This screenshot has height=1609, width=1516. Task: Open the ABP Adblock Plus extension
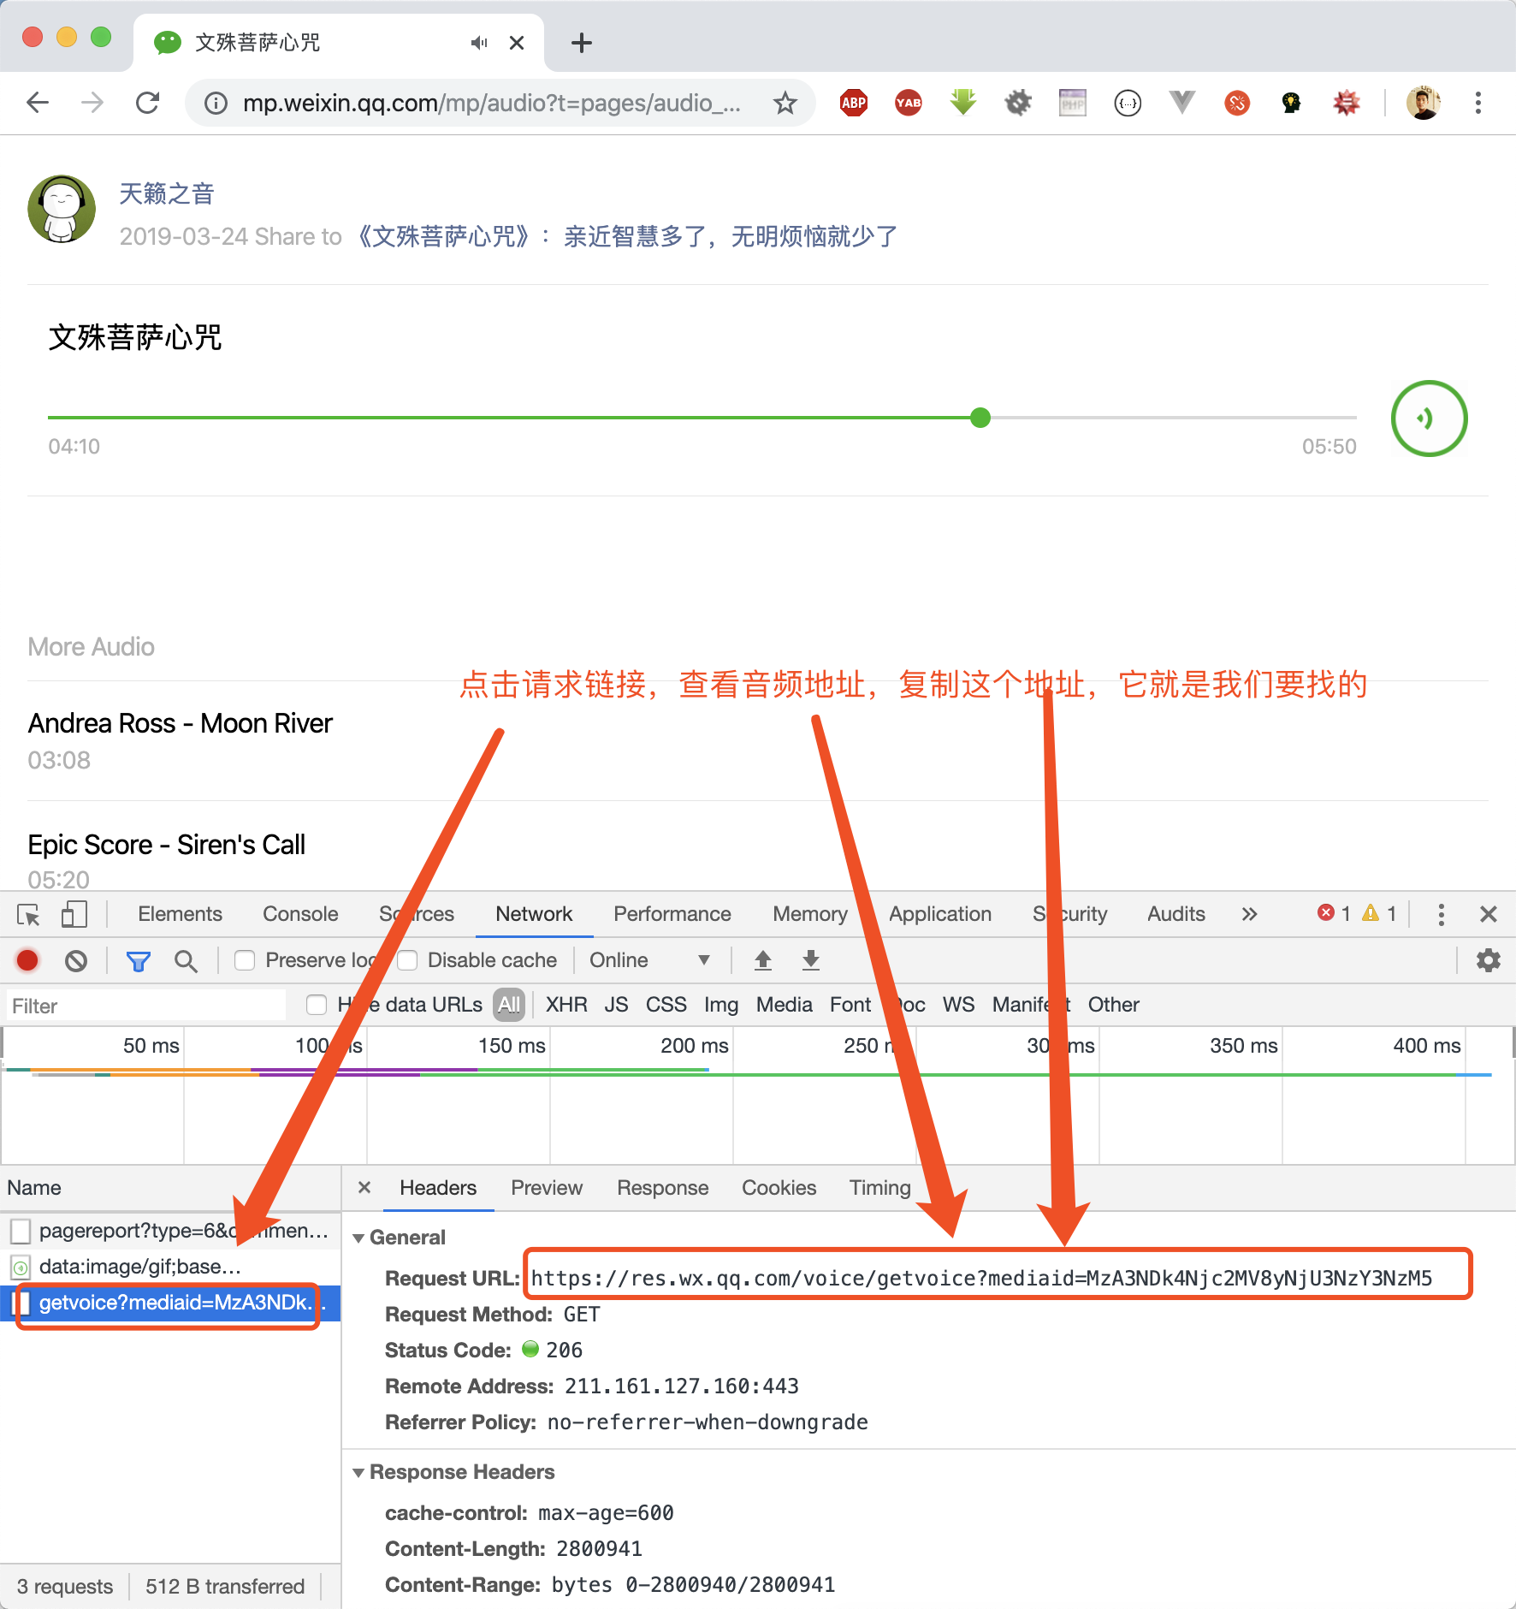853,103
